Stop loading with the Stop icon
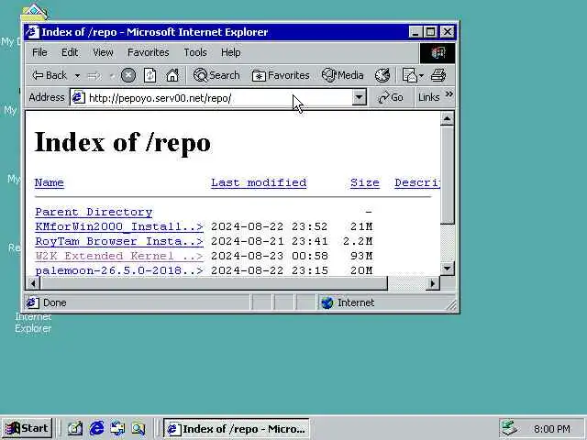 128,75
